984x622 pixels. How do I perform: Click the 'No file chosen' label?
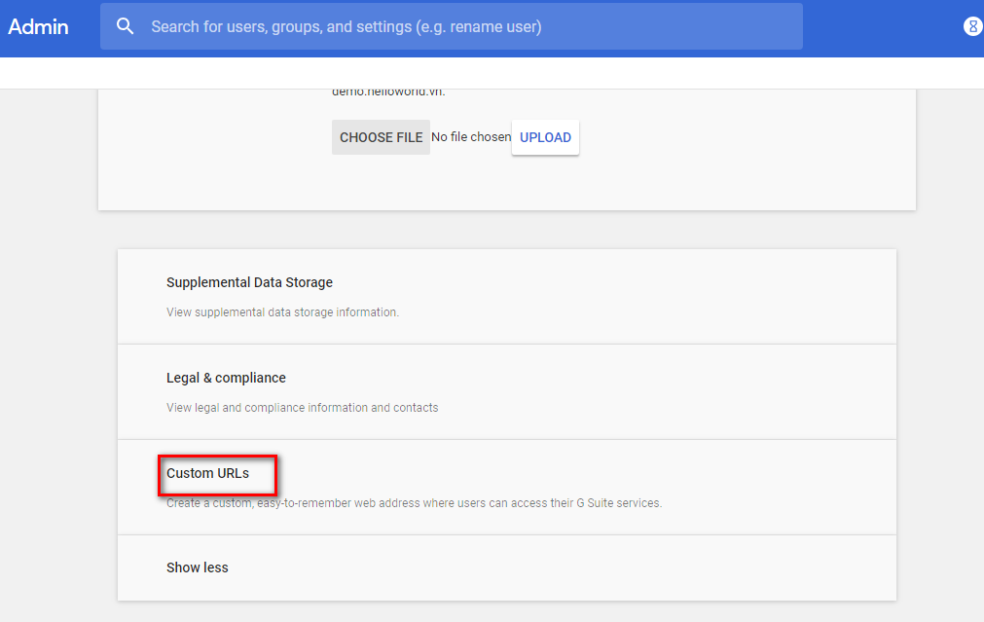click(471, 137)
